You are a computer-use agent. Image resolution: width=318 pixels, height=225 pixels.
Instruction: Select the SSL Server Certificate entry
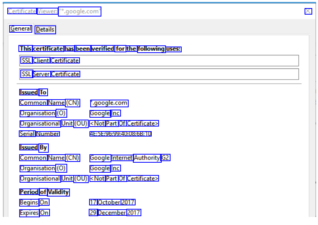50,74
